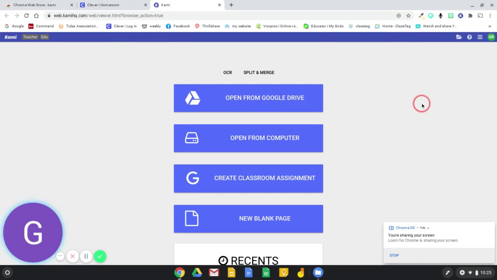497x280 pixels.
Task: Open the ChromeOS launcher button
Action: coord(7,273)
